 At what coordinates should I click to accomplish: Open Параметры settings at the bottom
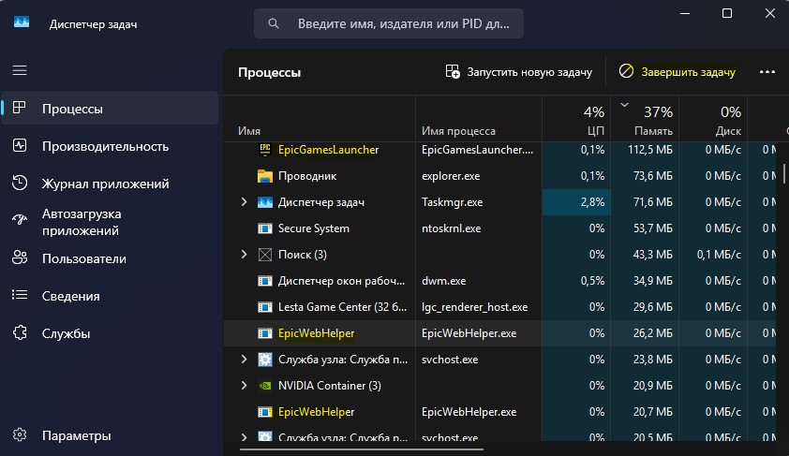click(76, 435)
